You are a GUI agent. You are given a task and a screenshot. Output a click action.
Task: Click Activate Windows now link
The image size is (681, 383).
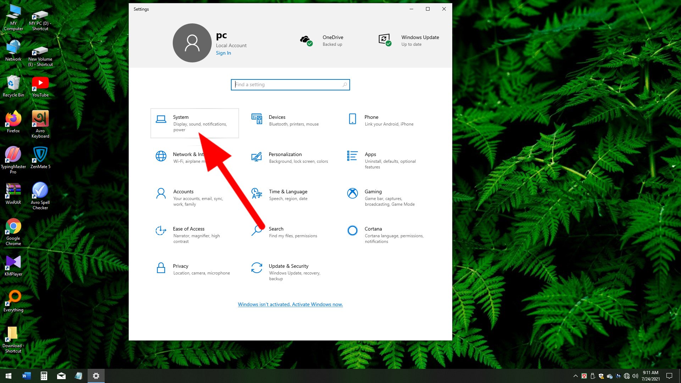click(x=290, y=305)
